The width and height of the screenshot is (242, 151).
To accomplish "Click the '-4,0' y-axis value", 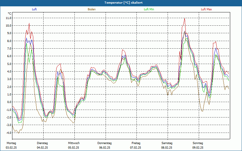I will point(9,133).
